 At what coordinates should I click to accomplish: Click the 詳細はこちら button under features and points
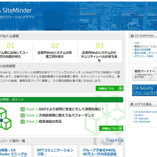point(111,128)
